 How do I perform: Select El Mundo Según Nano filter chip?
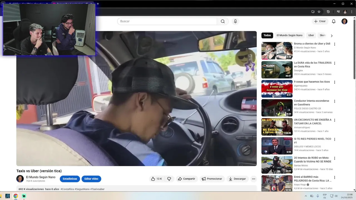click(x=290, y=35)
